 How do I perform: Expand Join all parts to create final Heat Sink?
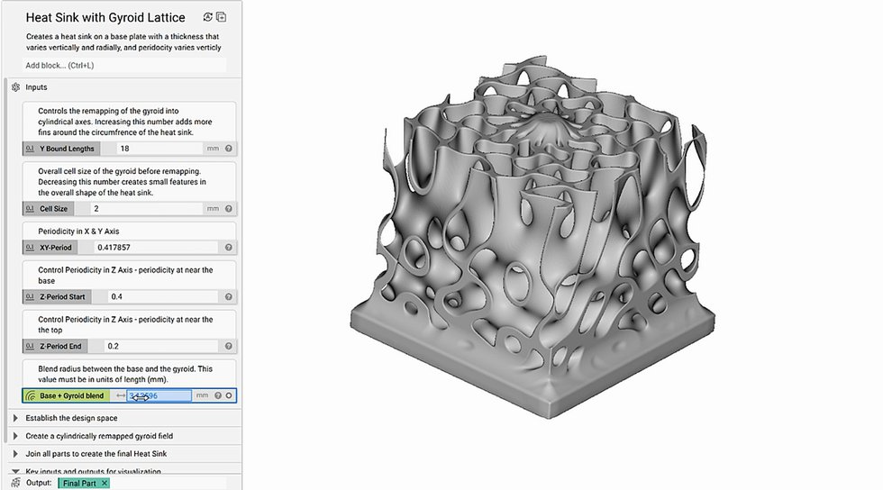[16, 453]
